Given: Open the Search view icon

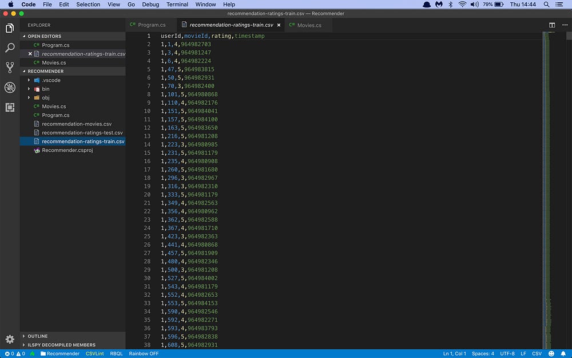Looking at the screenshot, I should pyautogui.click(x=10, y=48).
